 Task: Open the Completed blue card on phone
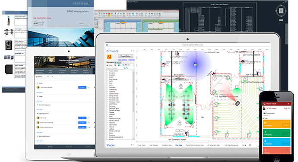[x=276, y=142]
